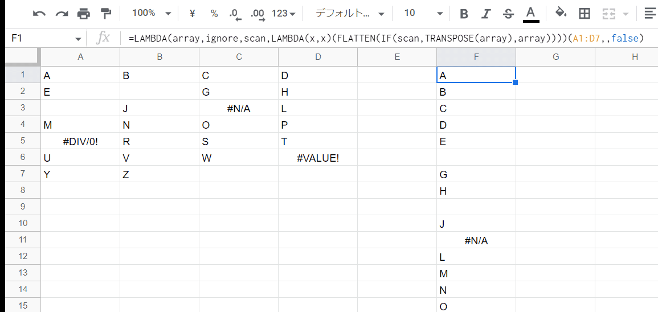Click the Redo arrow icon
The image size is (658, 312).
(x=62, y=14)
